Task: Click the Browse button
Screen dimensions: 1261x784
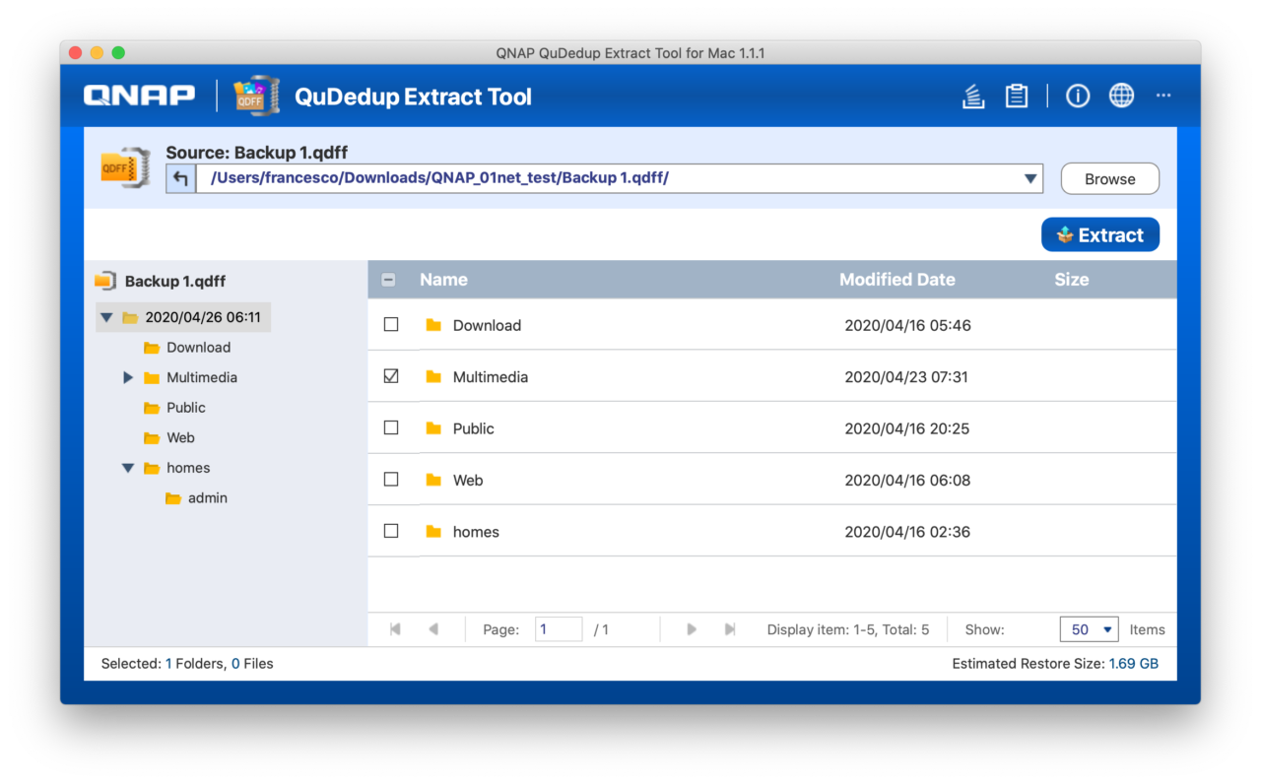Action: coord(1109,178)
